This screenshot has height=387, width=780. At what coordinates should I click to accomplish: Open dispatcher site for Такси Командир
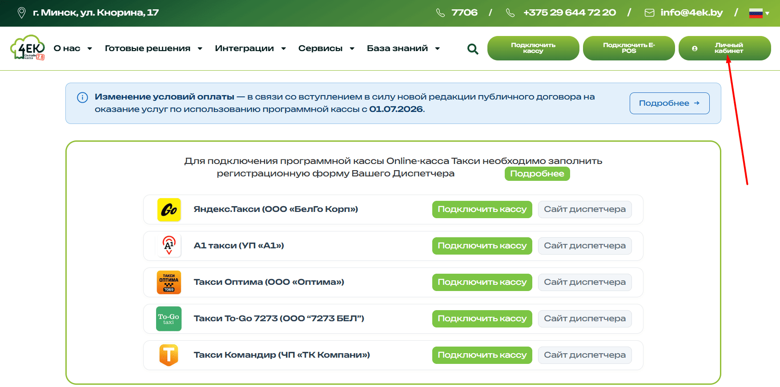click(x=585, y=355)
